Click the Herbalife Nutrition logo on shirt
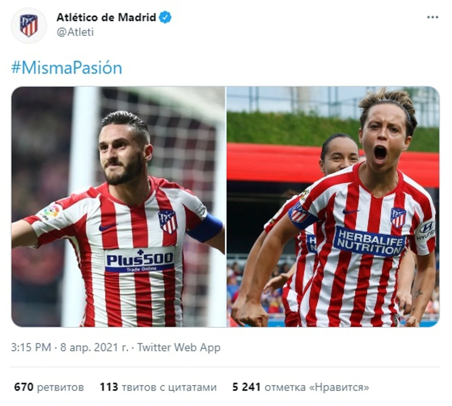The height and width of the screenshot is (406, 452). (x=370, y=242)
